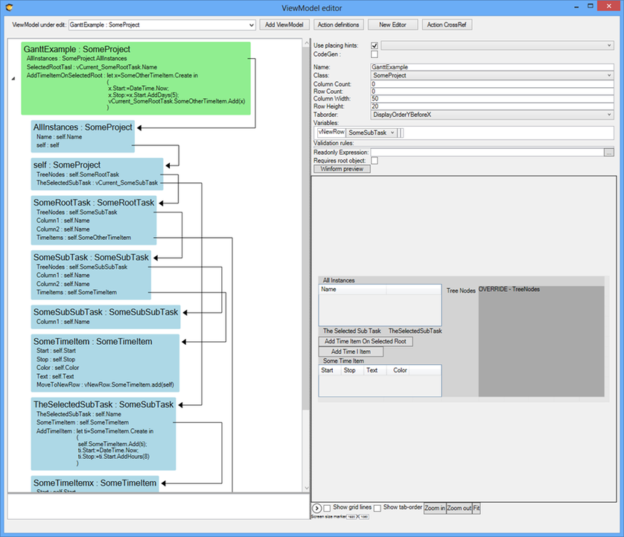Click the Text column header in Some Time Item grid
The width and height of the screenshot is (624, 537).
pos(375,370)
